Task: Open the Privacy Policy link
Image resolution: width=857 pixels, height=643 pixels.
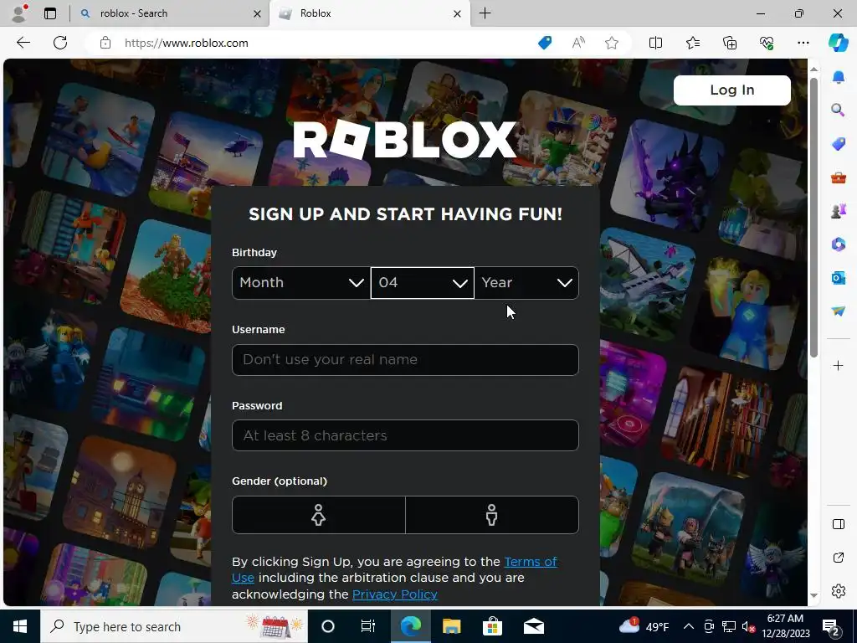Action: [395, 594]
